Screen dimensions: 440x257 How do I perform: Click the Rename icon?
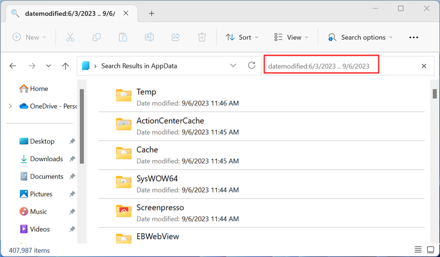149,37
